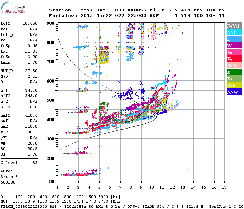Image resolution: width=244 pixels, height=209 pixels.
Task: Select the NNE cyan legend swatch
Action: coord(234,32)
